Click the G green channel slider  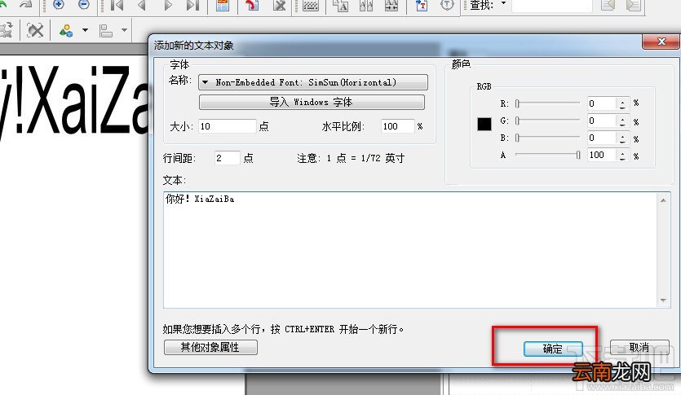[547, 121]
